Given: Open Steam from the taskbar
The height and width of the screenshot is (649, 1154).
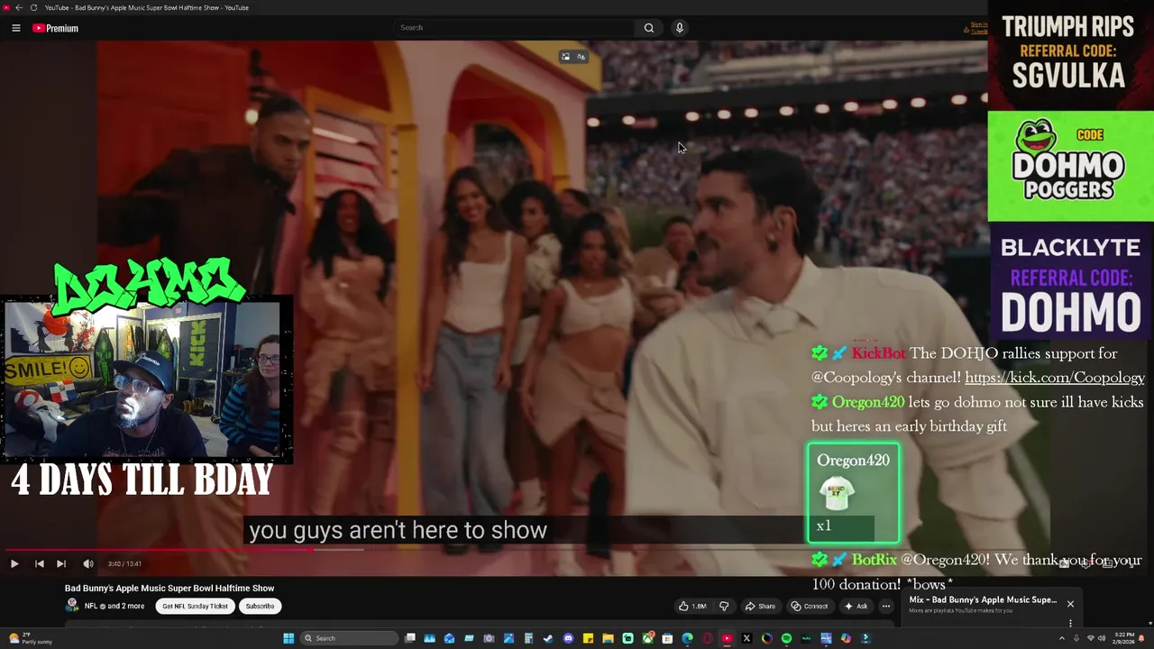Looking at the screenshot, I should (x=548, y=638).
